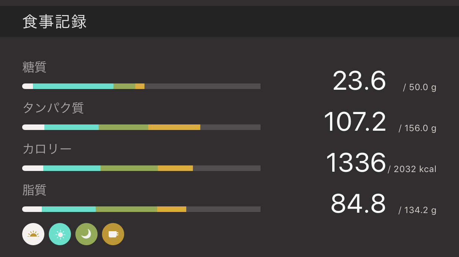Click the gold segment of タンパク質 bar
This screenshot has width=459, height=257.
coord(174,127)
